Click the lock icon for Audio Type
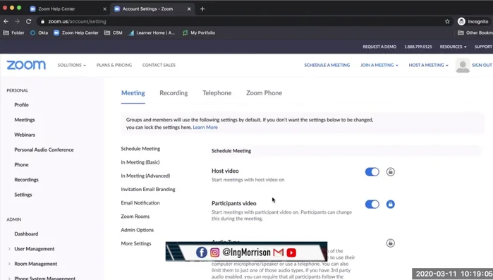Screen dimensions: 493x280 pos(391,243)
